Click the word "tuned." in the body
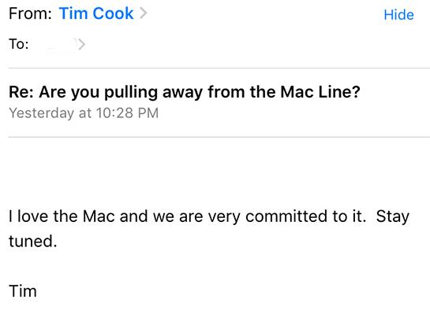 (33, 242)
